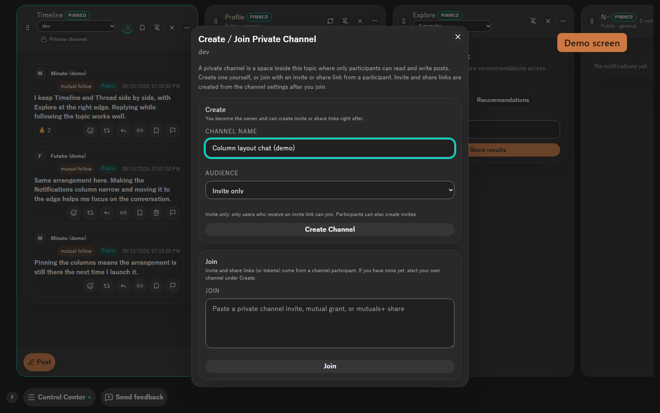Screen dimensions: 660x413
Task: Refresh the Profile column
Action: click(330, 21)
